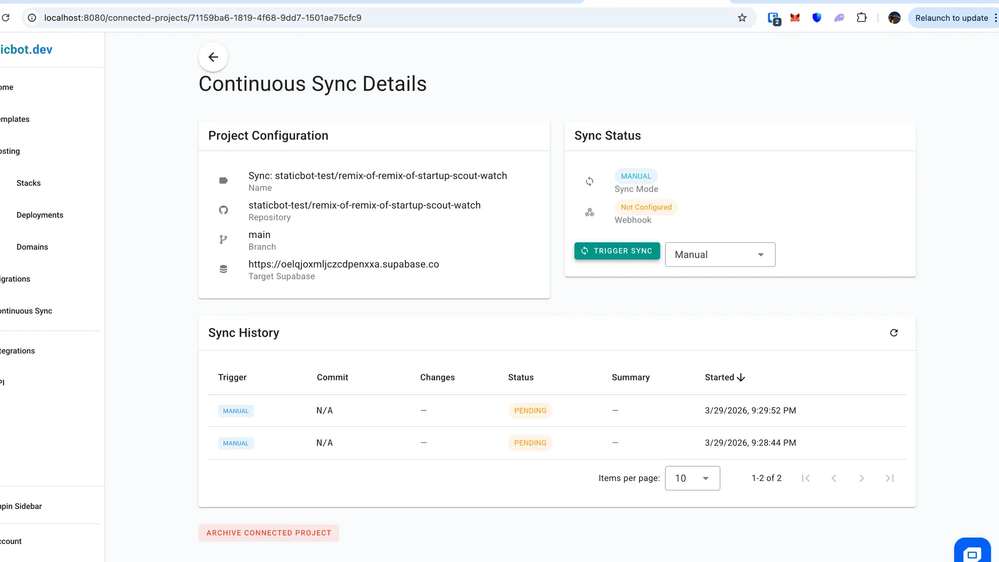
Task: Open Account in the sidebar
Action: [11, 542]
